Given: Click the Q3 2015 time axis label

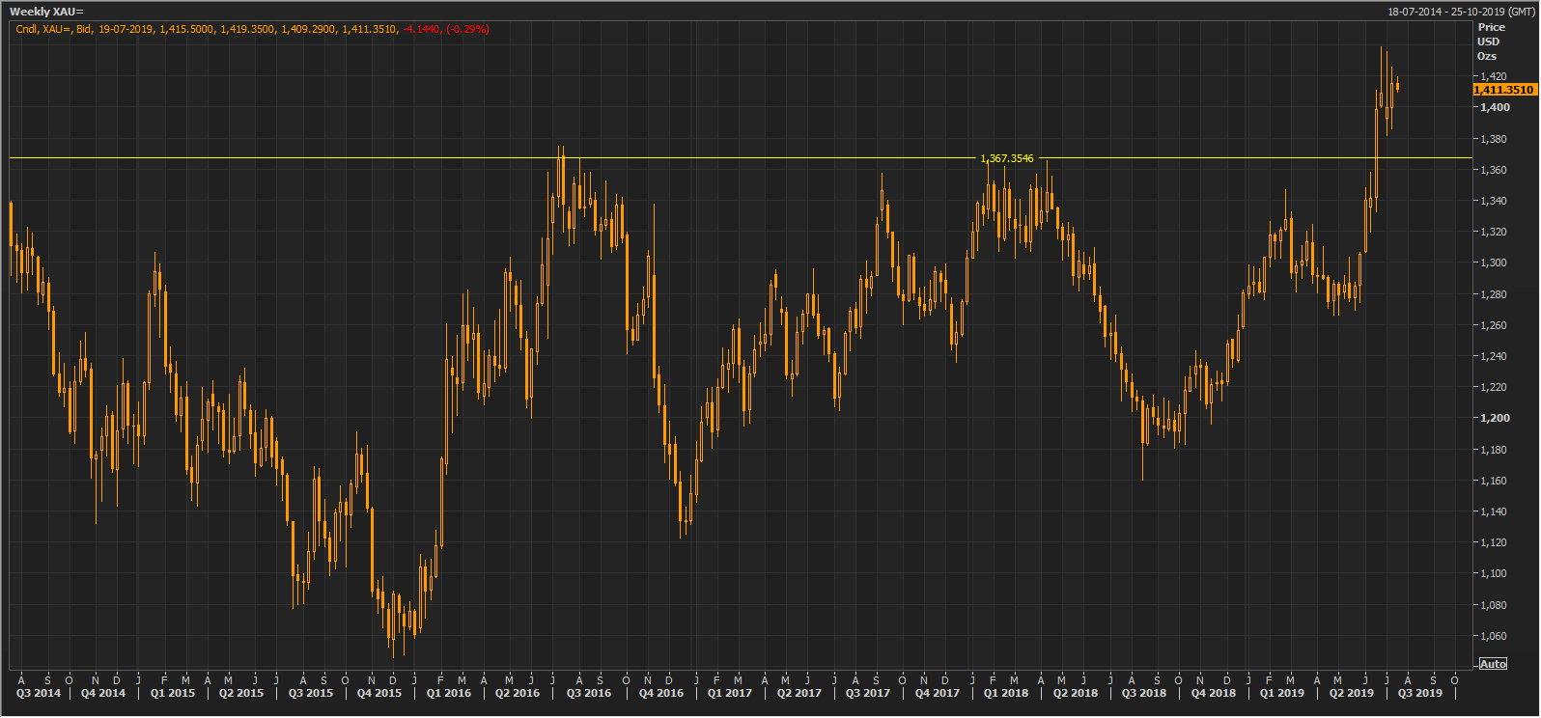Looking at the screenshot, I should click(x=311, y=693).
